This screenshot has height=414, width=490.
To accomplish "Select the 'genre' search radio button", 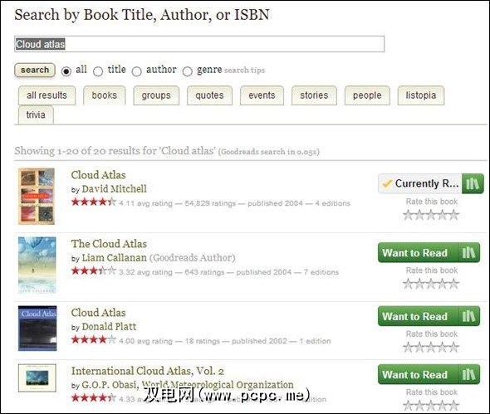I will 187,71.
